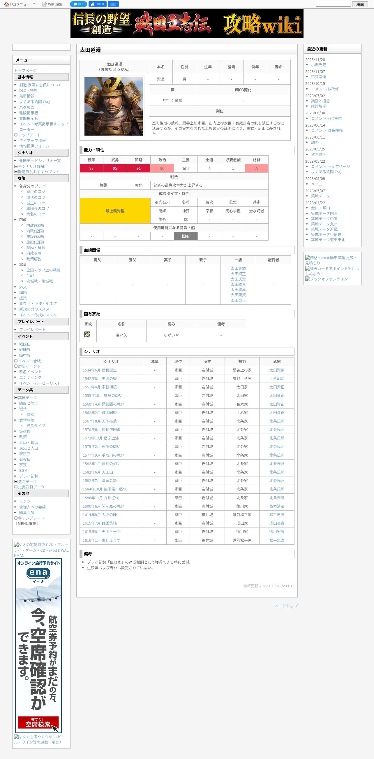This screenshot has height=759, width=374.
Task: Click the left sidebar search box
Action: [x=41, y=48]
